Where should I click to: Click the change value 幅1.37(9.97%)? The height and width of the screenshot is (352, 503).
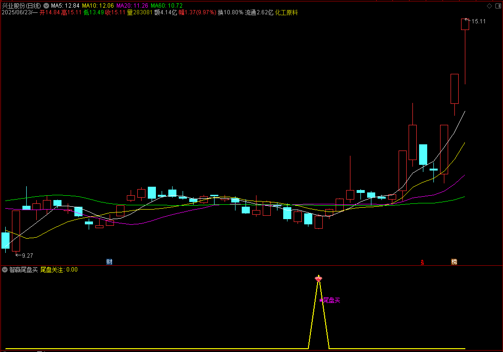point(197,12)
